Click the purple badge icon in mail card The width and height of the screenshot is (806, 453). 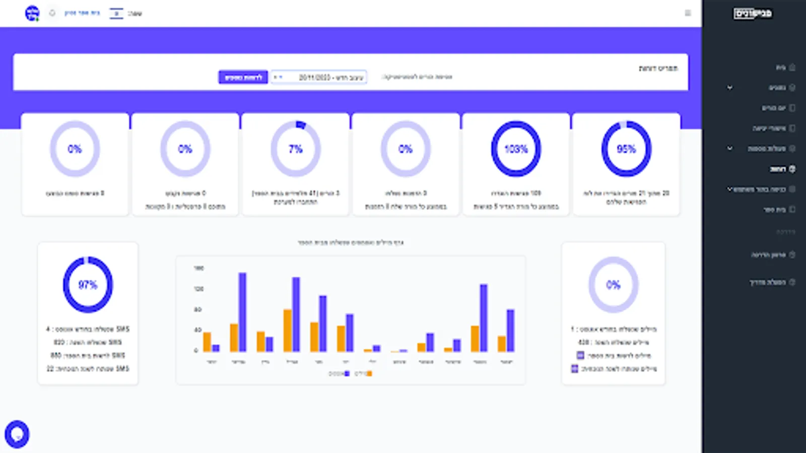[580, 355]
